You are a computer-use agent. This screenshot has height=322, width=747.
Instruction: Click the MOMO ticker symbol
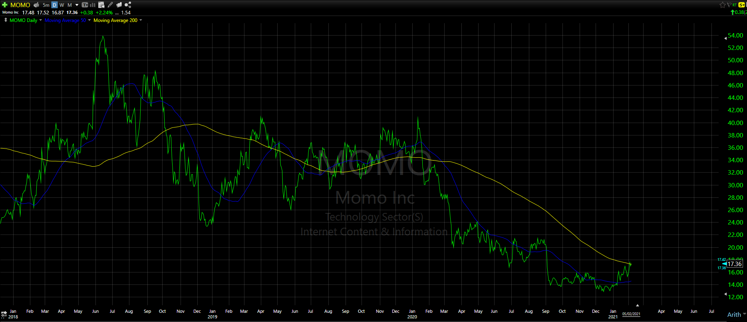coord(20,5)
